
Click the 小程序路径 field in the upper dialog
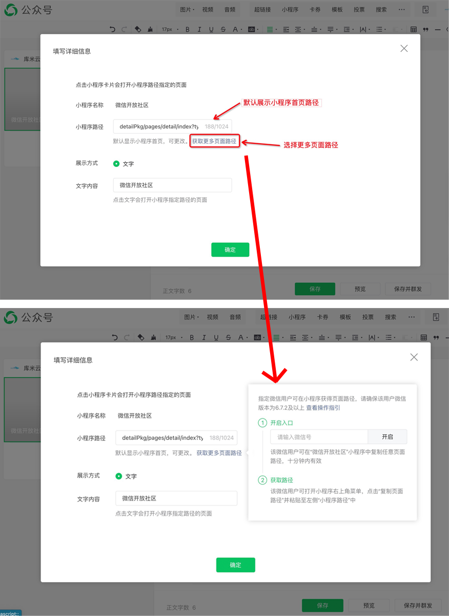172,126
